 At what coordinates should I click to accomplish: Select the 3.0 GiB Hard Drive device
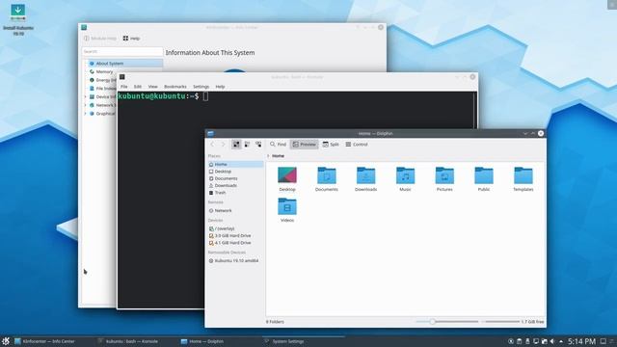point(235,235)
